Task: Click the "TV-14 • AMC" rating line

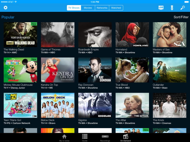Action: click(10, 53)
